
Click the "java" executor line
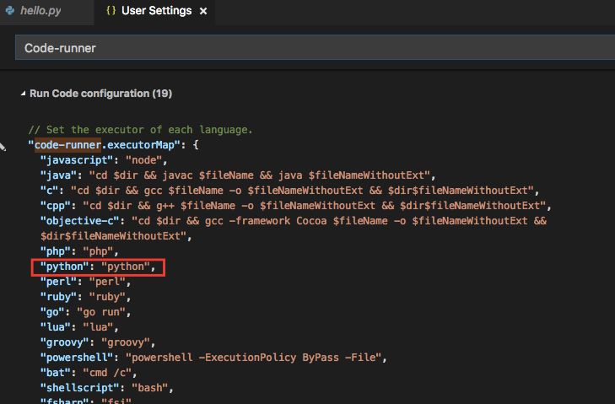tap(238, 175)
